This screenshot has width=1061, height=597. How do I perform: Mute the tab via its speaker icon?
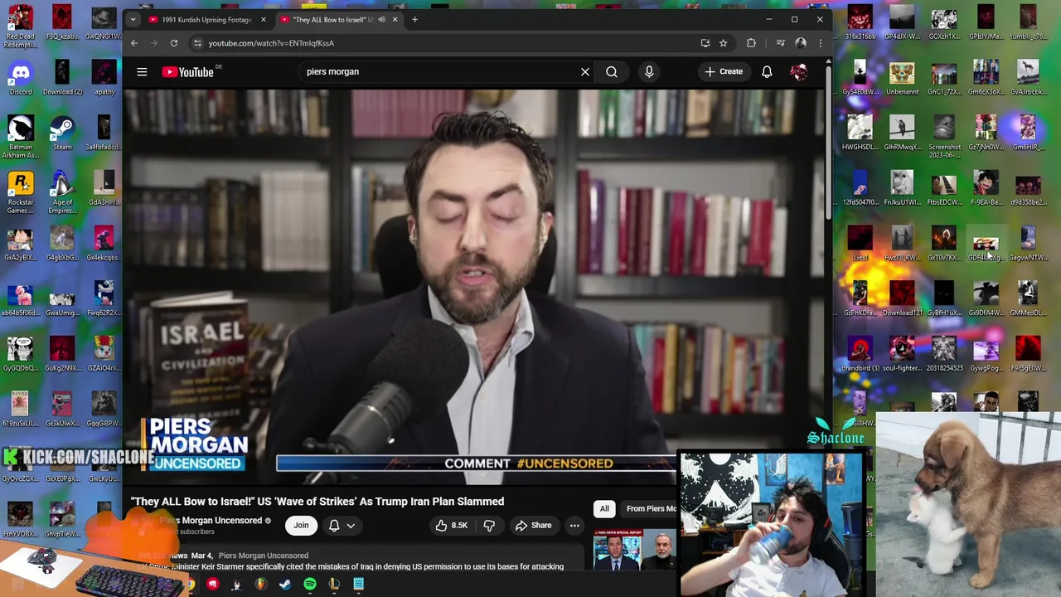click(381, 19)
